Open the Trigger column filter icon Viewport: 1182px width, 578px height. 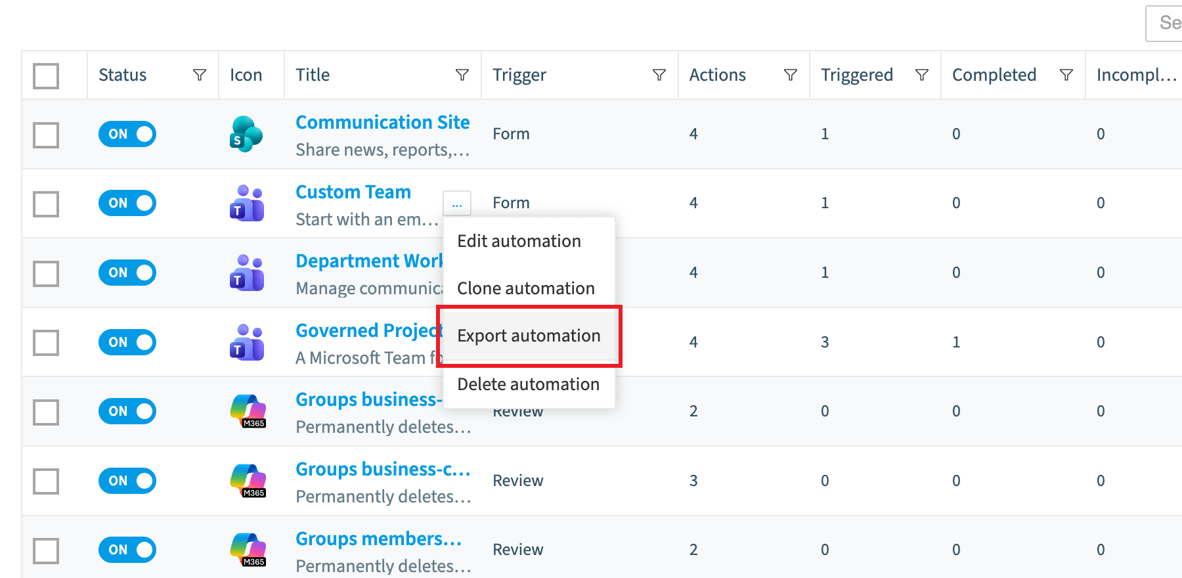pos(659,75)
